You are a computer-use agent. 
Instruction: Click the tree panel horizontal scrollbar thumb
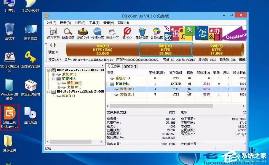(71, 142)
